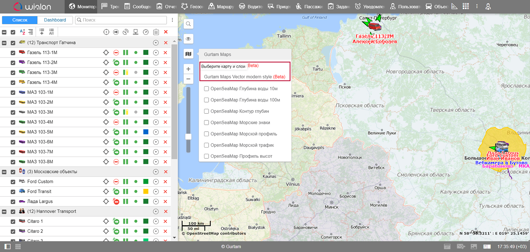This screenshot has height=252, width=530.
Task: Locate Ford Transit on map
Action: (106, 191)
